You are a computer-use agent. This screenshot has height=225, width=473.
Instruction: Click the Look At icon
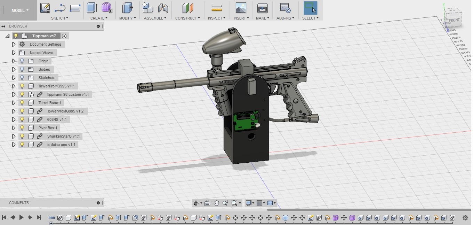pos(207,203)
